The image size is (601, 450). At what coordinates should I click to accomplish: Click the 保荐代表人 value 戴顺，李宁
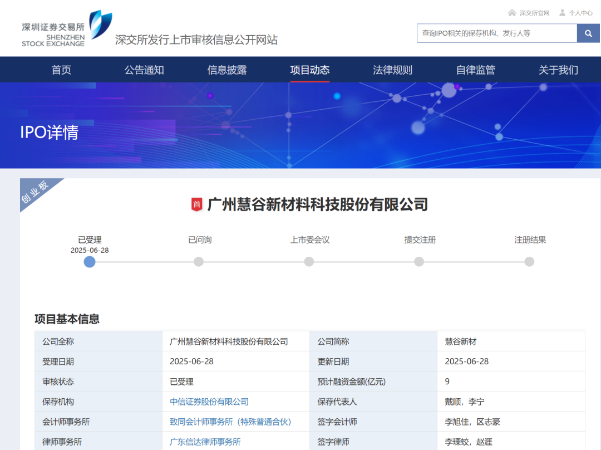point(465,402)
